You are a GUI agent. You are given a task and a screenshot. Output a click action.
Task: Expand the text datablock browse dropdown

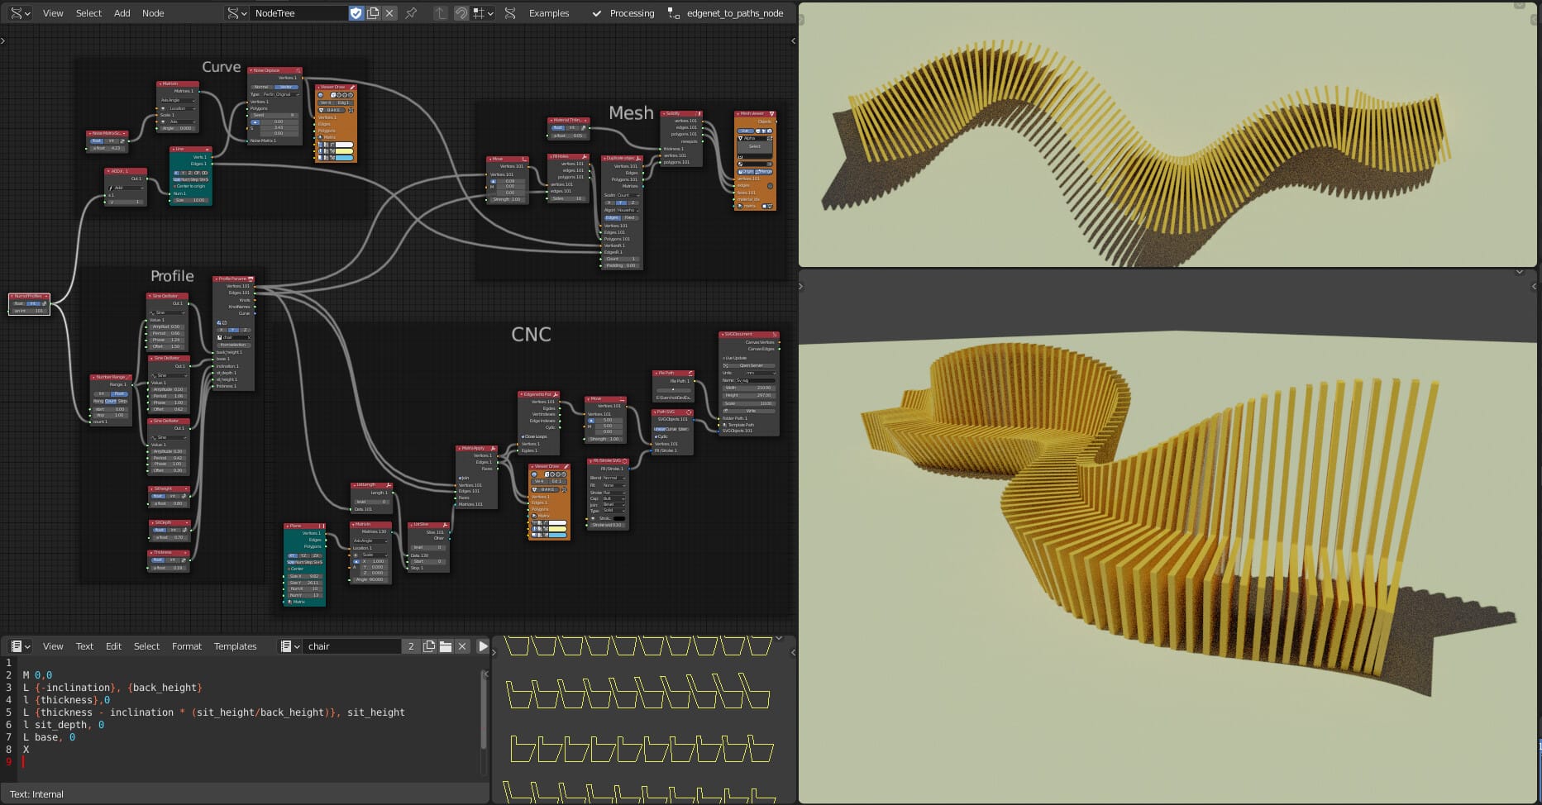(289, 646)
